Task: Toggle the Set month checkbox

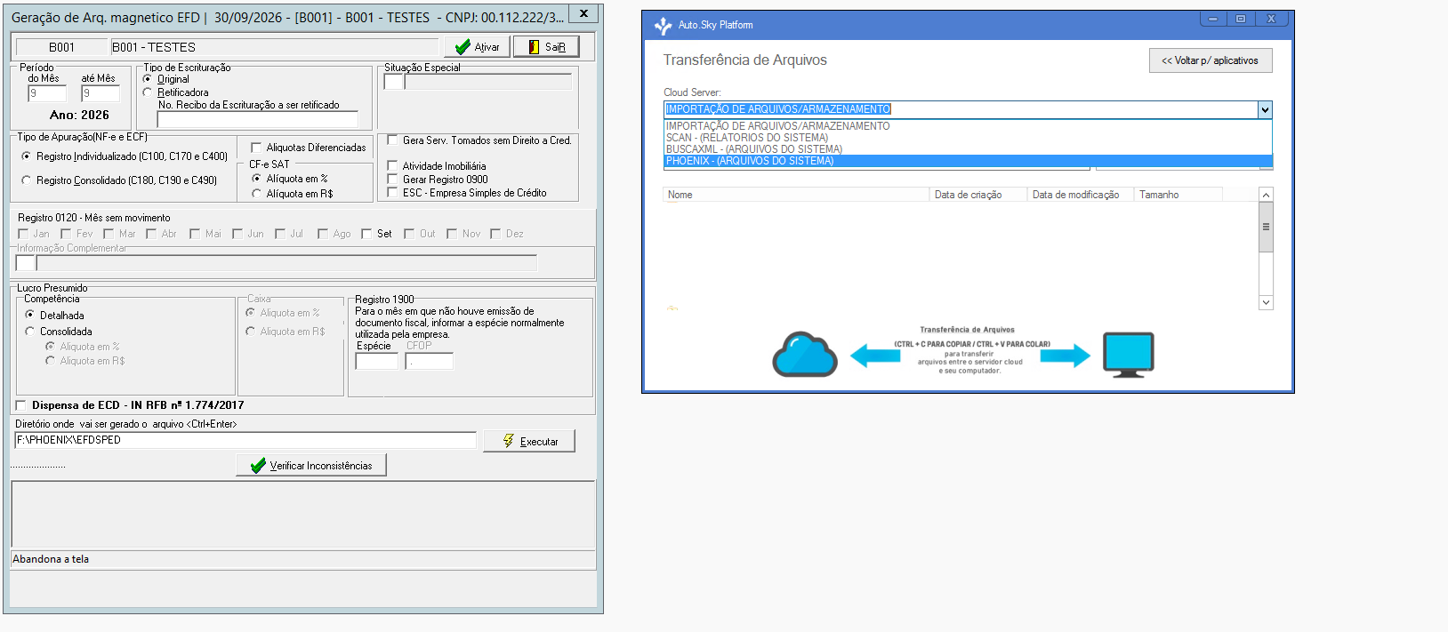Action: [x=366, y=234]
